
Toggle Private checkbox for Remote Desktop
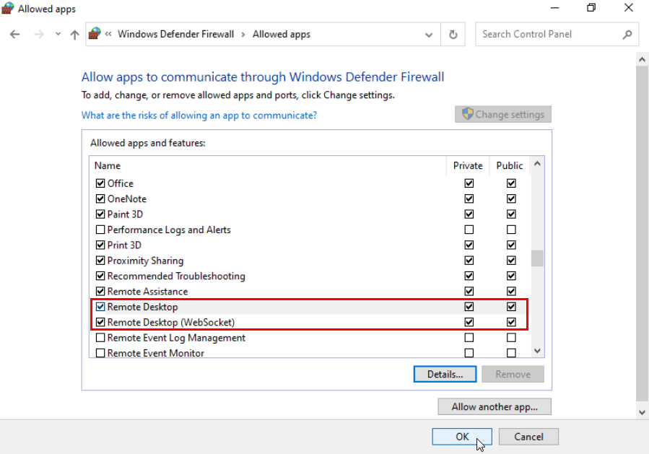click(469, 307)
